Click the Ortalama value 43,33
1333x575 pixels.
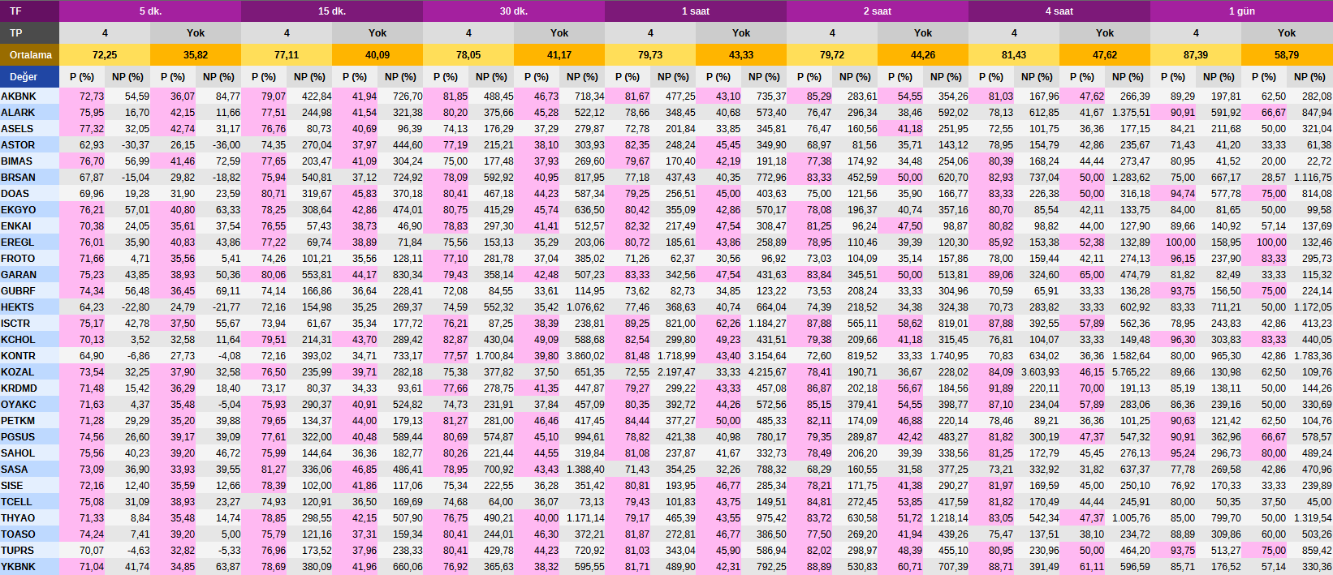pos(741,55)
